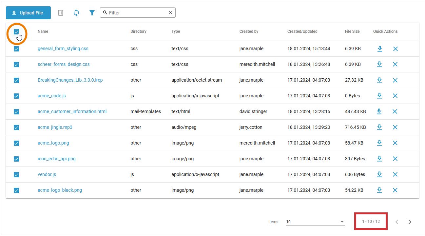Click the trash delete icon in toolbar
The width and height of the screenshot is (425, 236).
(61, 13)
